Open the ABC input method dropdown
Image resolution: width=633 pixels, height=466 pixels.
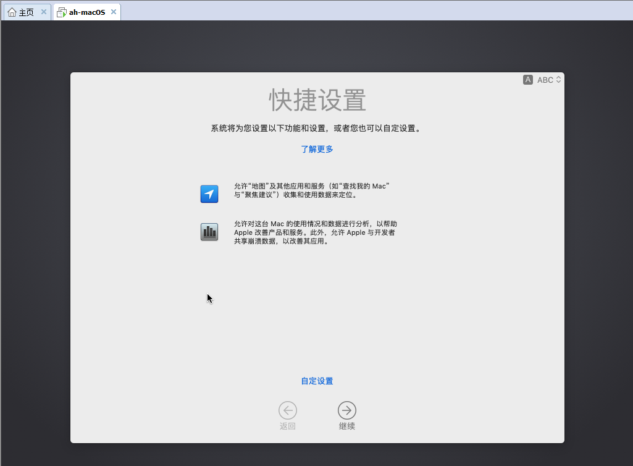click(545, 80)
